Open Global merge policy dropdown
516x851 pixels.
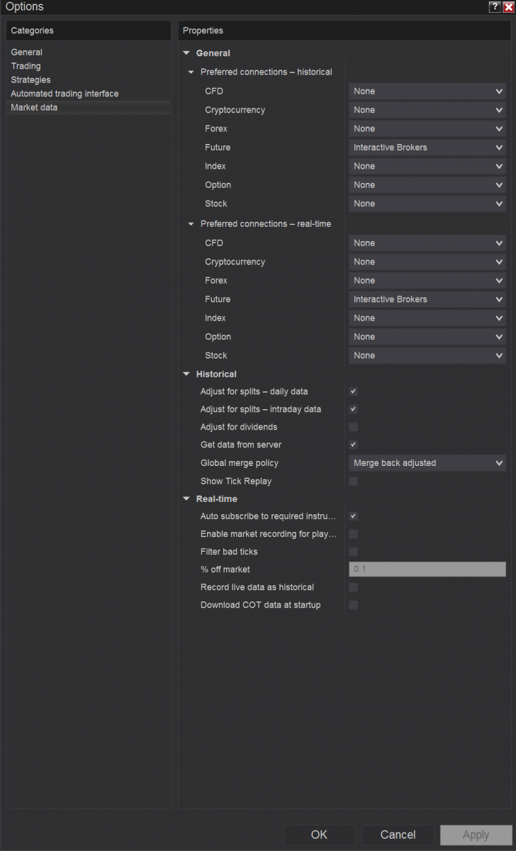pyautogui.click(x=427, y=463)
